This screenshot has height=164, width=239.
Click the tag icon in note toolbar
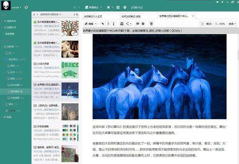tap(103, 24)
